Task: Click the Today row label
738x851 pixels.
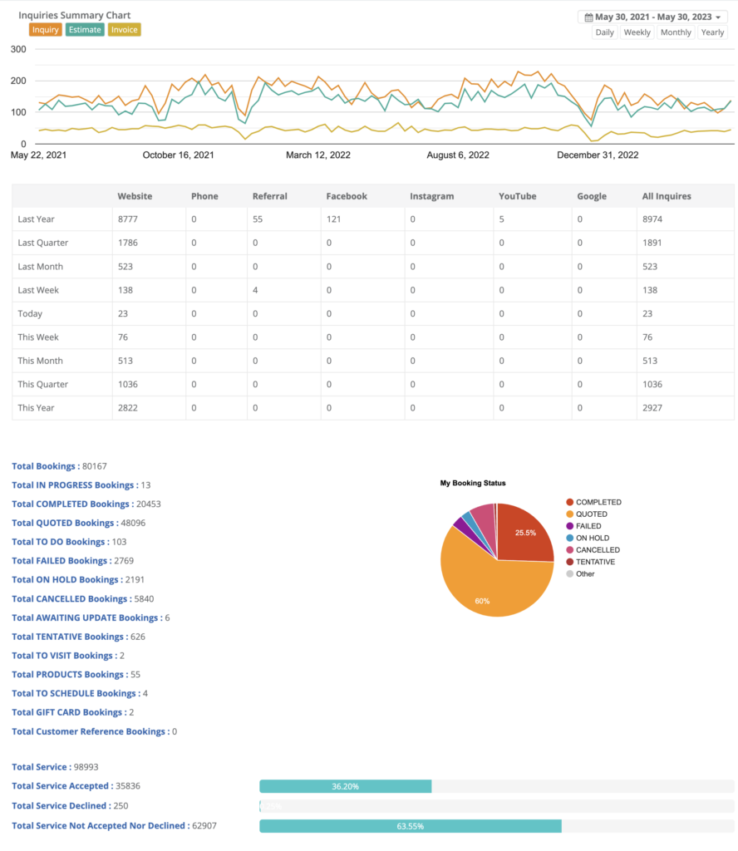Action: pyautogui.click(x=30, y=313)
